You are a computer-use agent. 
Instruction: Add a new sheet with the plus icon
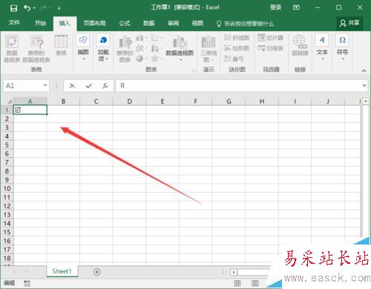pyautogui.click(x=97, y=272)
